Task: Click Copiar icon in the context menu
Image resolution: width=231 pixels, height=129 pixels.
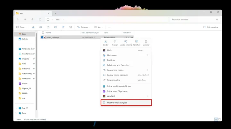Action: coord(115,41)
